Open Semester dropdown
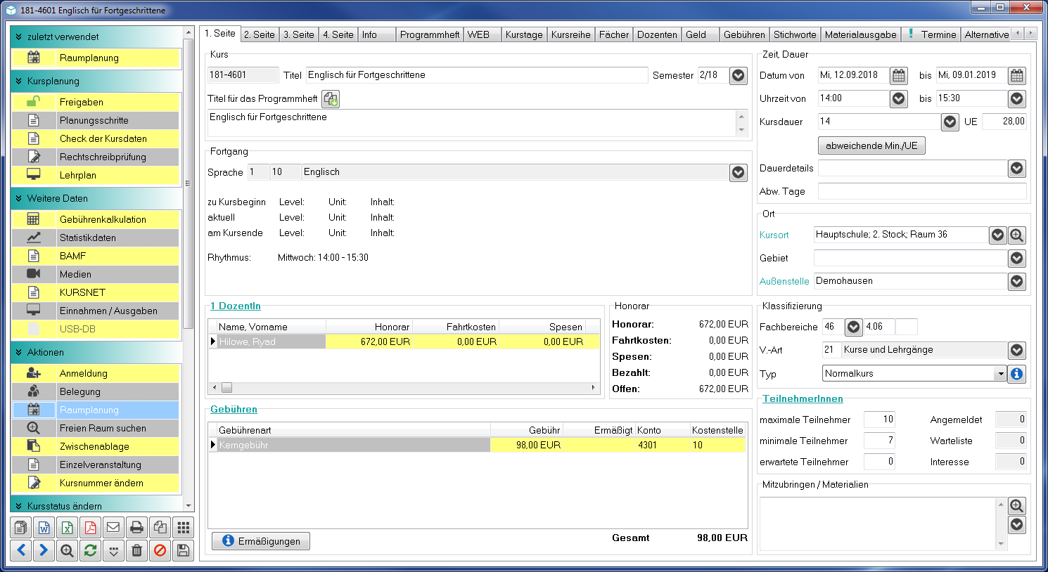Screen dimensions: 1048x572 click(738, 75)
